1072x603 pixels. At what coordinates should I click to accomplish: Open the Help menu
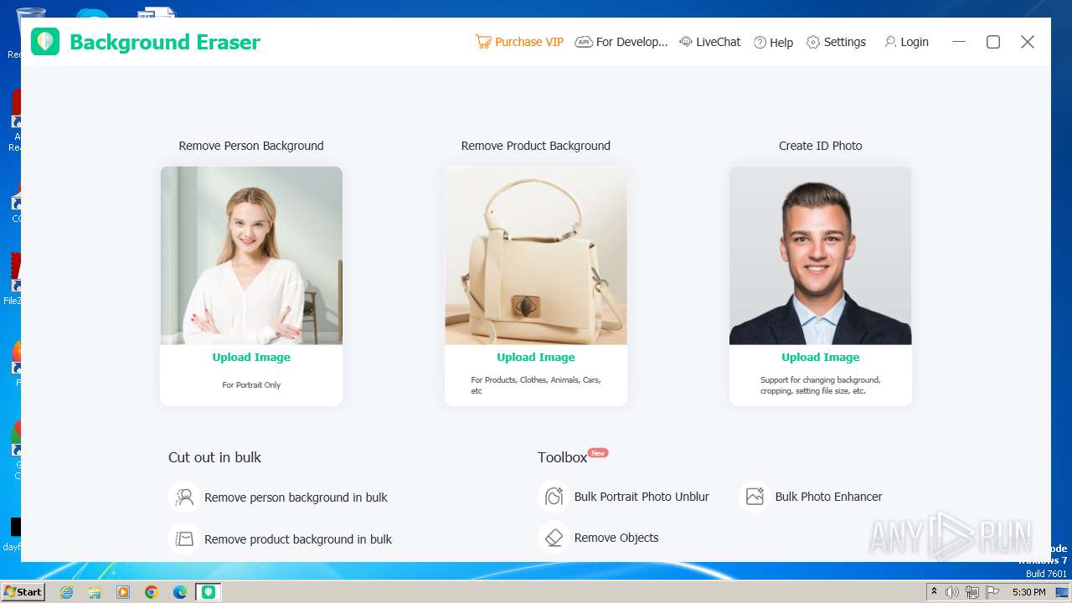click(773, 42)
